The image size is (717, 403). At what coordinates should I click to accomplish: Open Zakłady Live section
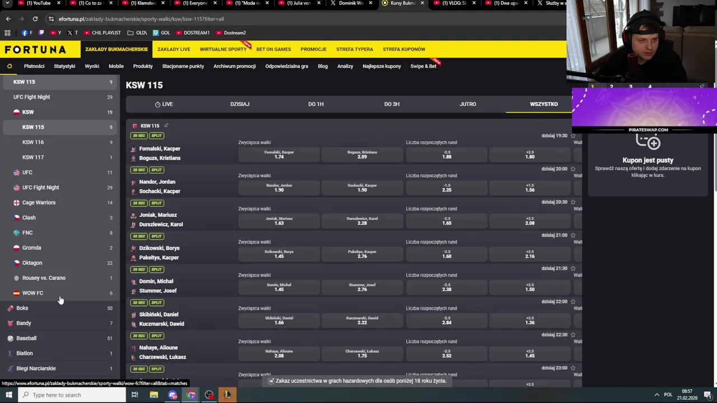click(174, 49)
